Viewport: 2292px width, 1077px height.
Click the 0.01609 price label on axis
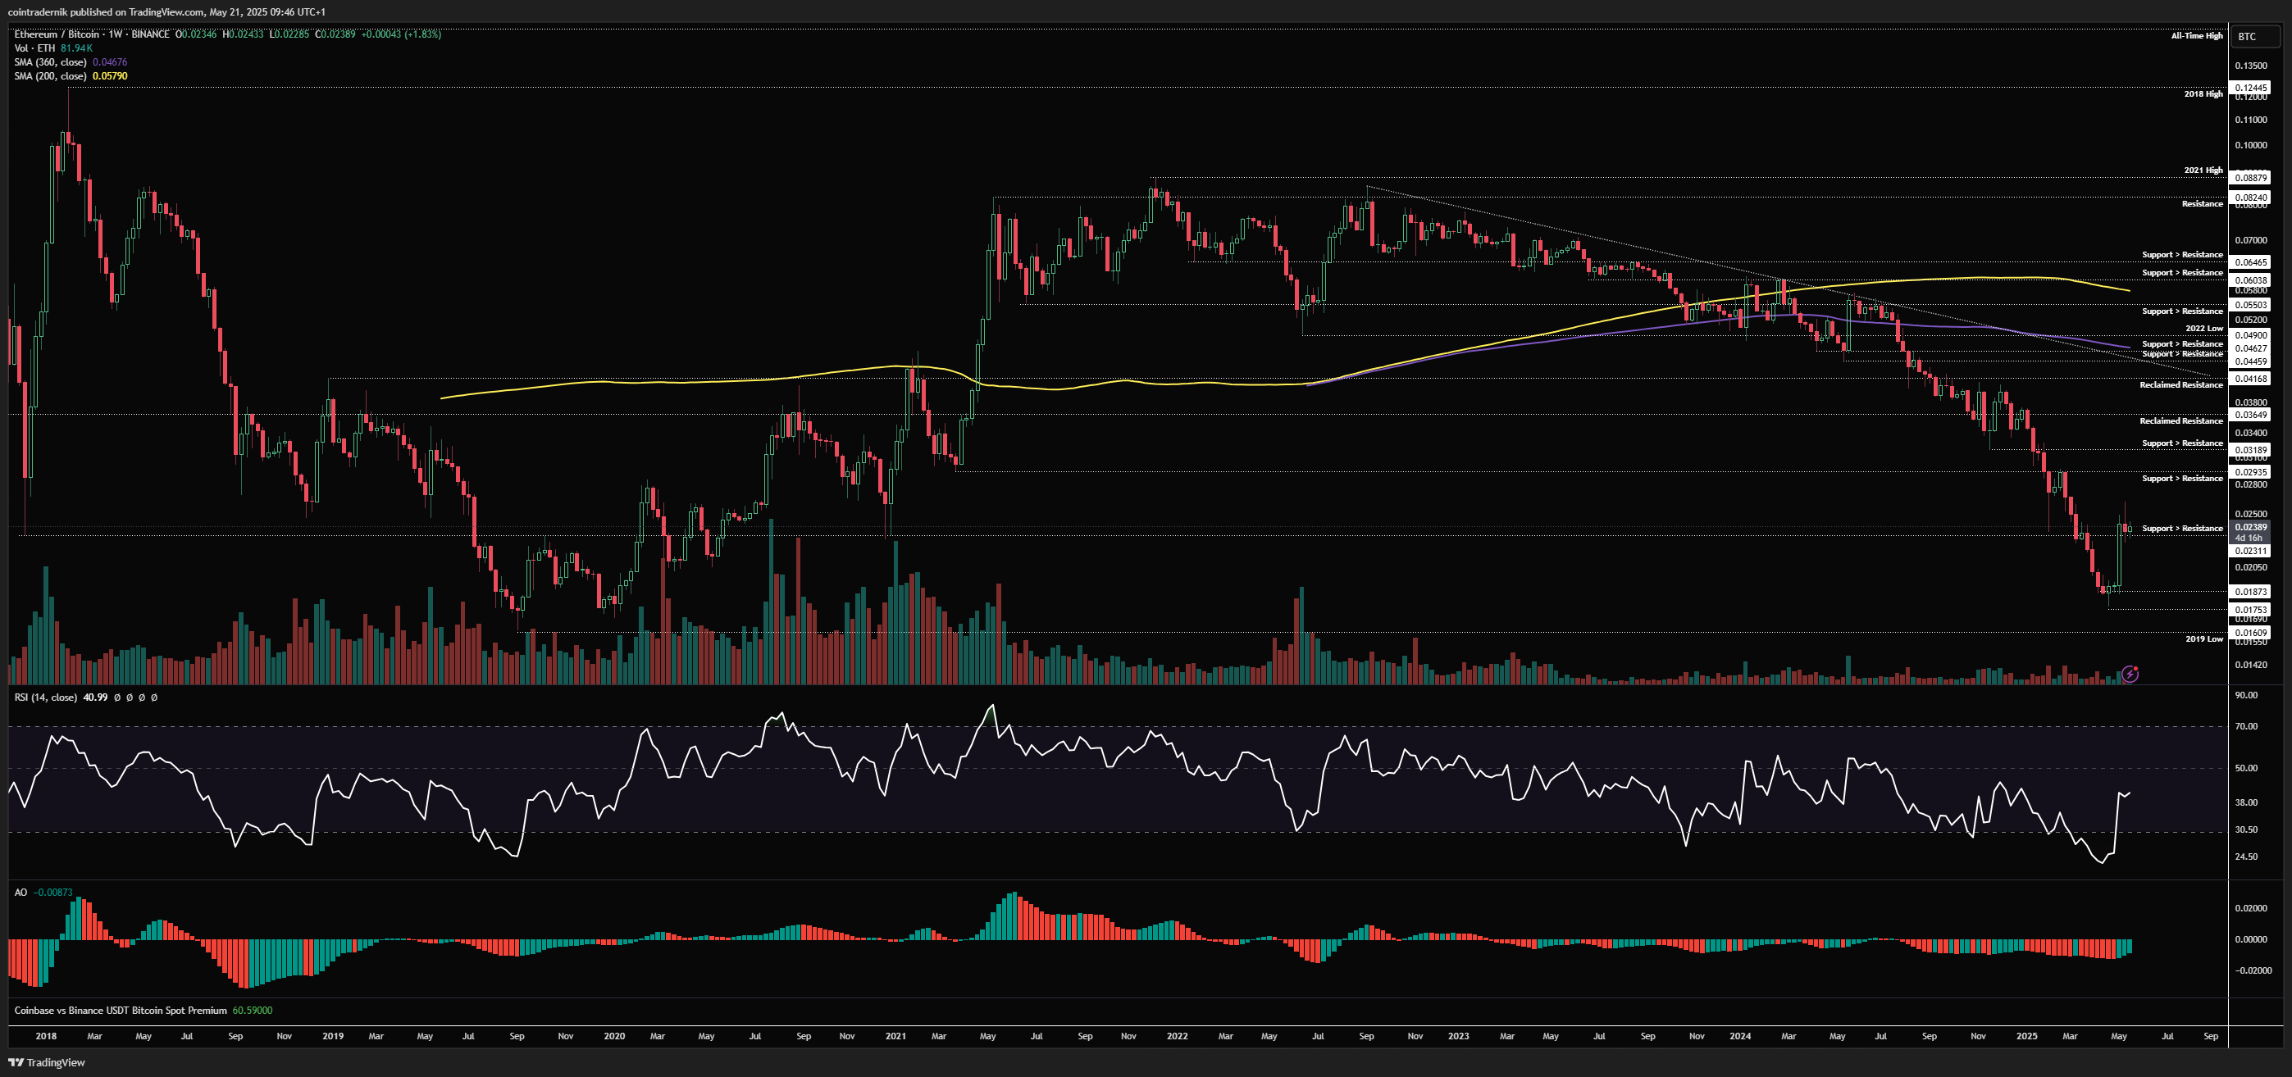pyautogui.click(x=2251, y=634)
